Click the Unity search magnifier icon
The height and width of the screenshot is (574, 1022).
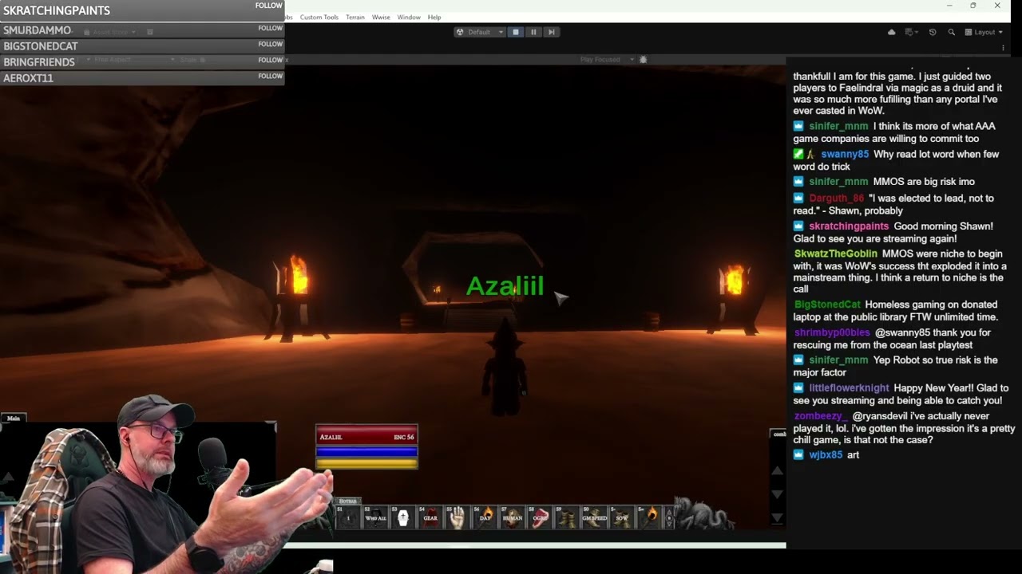(x=951, y=32)
